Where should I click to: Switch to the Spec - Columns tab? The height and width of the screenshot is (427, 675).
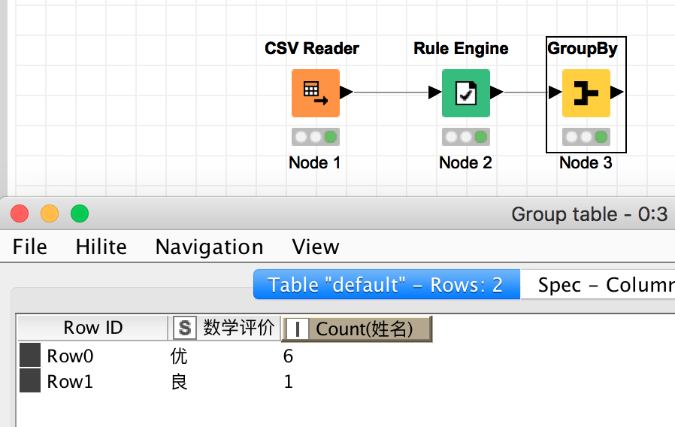pyautogui.click(x=598, y=284)
